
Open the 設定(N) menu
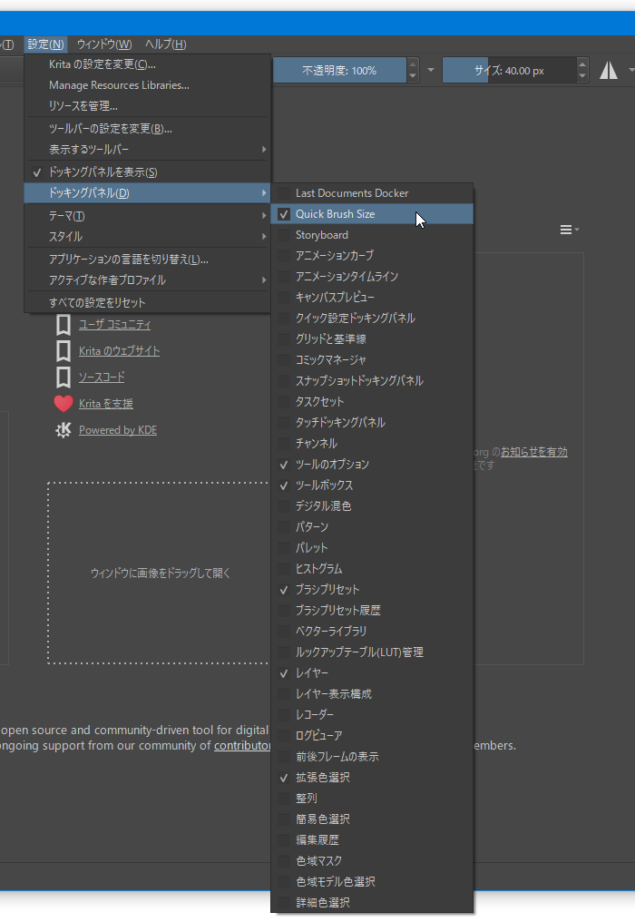coord(45,44)
